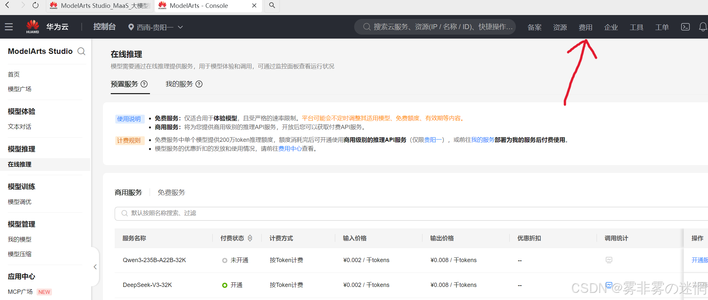Screen dimensions: 708x300
Task: Sort by the 付费状态 column arrows
Action: click(250, 238)
